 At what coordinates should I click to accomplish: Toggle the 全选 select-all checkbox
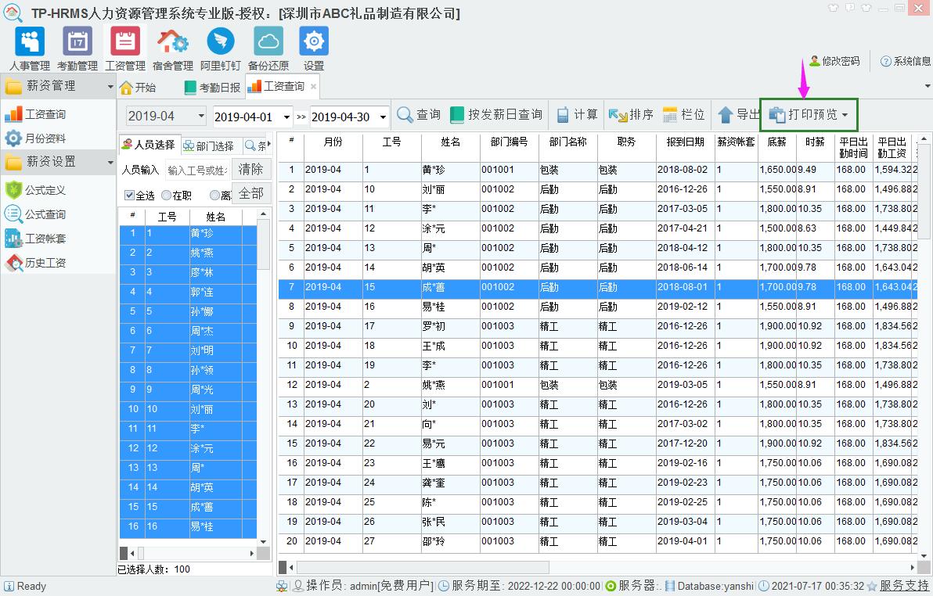click(129, 195)
